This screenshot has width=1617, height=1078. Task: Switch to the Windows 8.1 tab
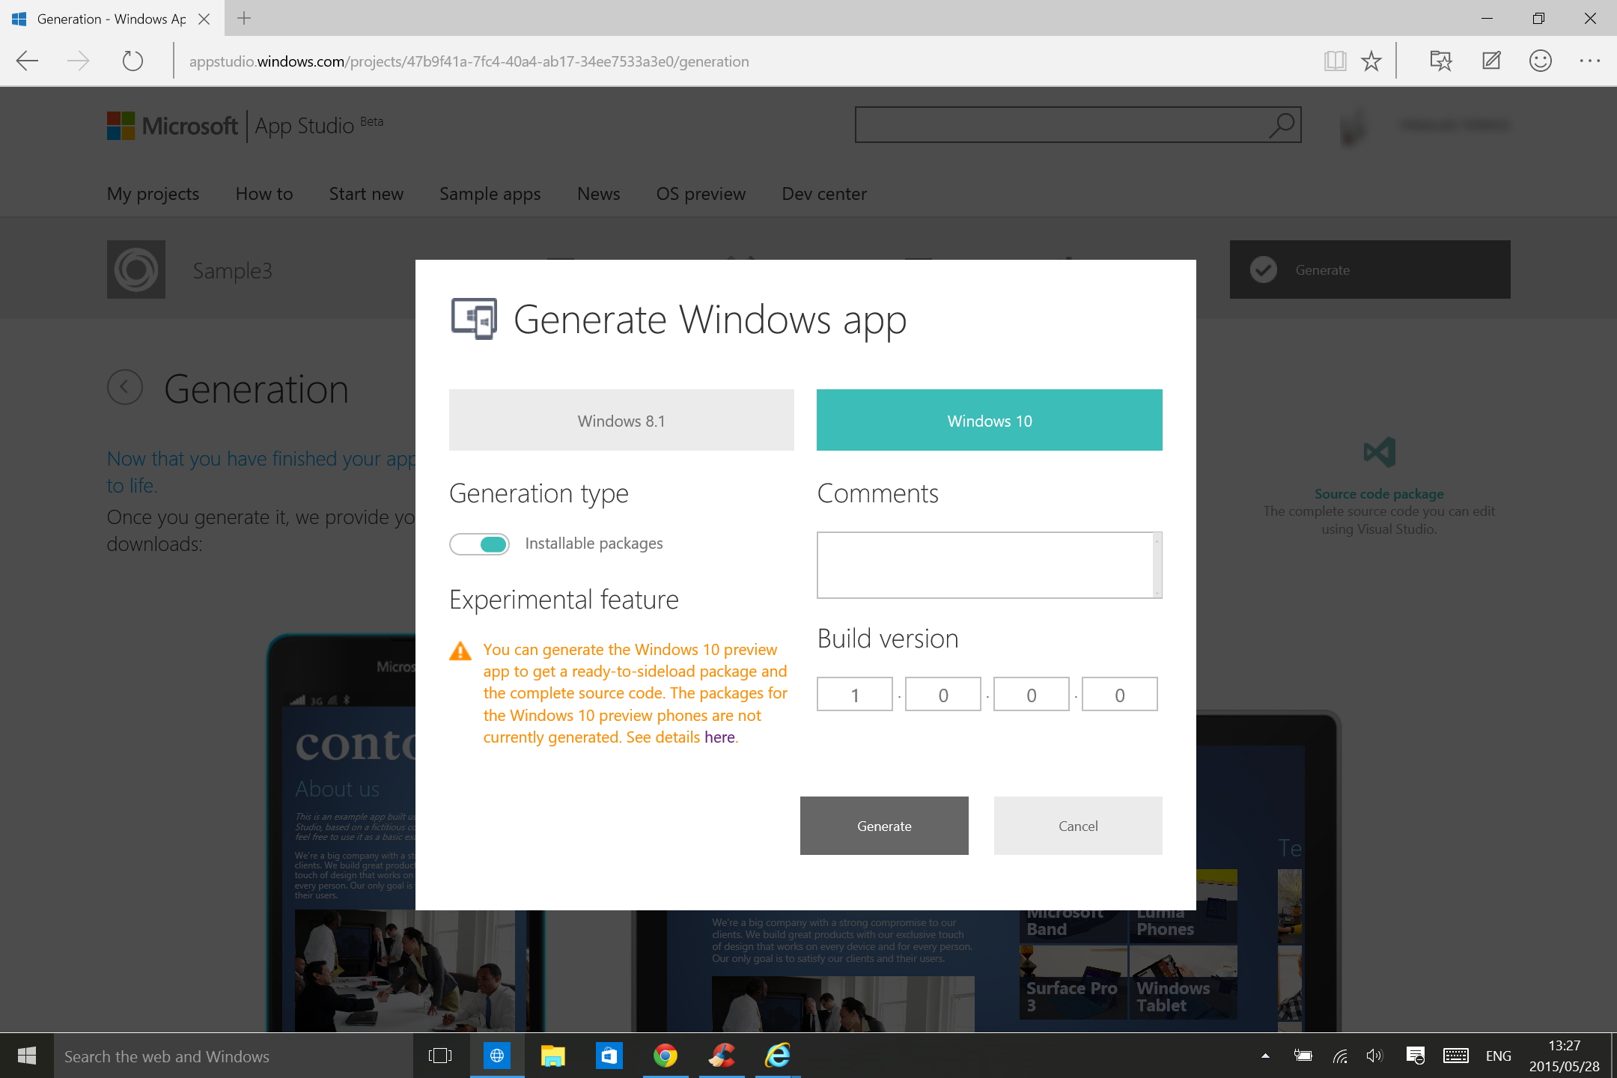click(621, 420)
